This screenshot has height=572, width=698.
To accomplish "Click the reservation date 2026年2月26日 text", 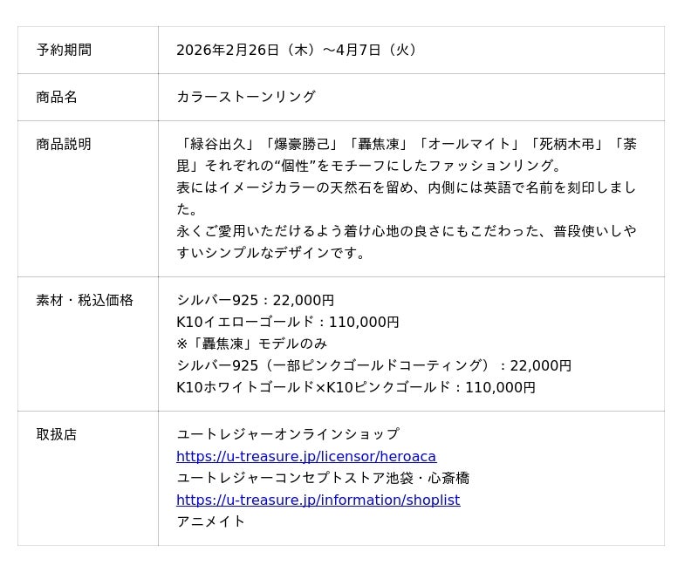I will click(x=228, y=50).
